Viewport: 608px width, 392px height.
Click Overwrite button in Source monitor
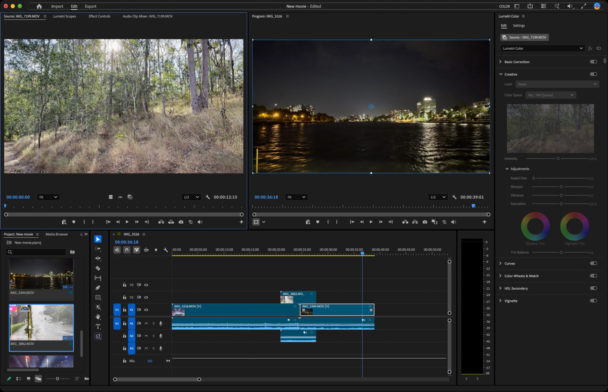point(171,222)
